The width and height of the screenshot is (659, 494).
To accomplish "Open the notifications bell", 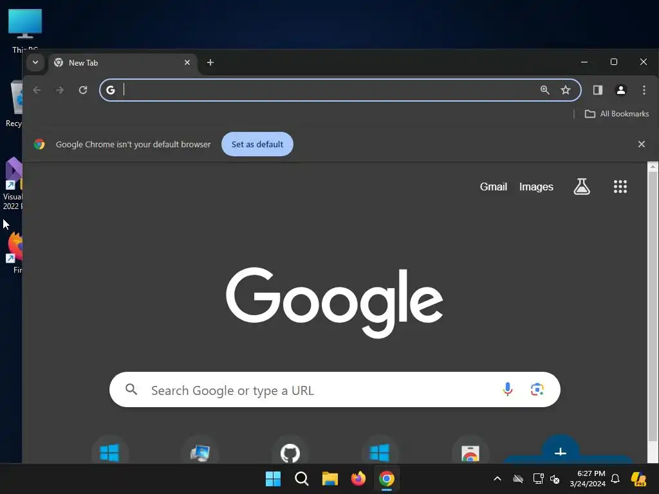I will [615, 479].
